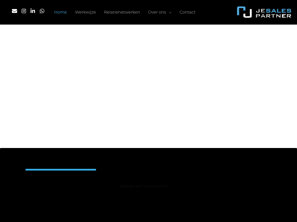The width and height of the screenshot is (297, 222).
Task: Click the blank white hero area
Action: pos(148,86)
